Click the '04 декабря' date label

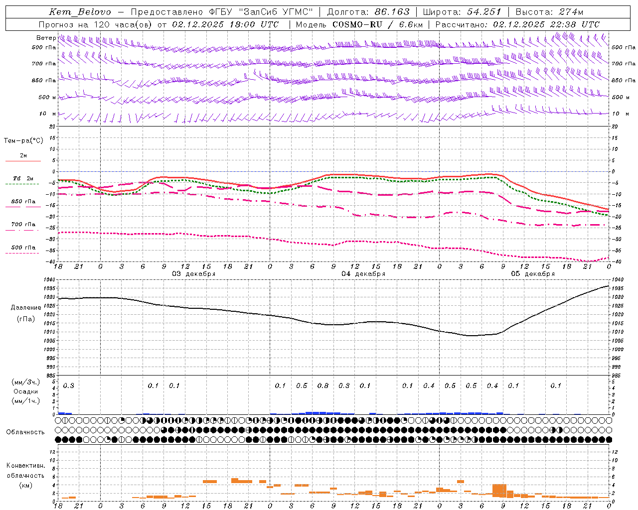pos(363,274)
